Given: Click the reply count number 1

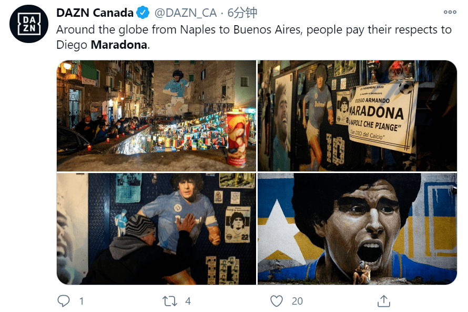Looking at the screenshot, I should pyautogui.click(x=81, y=301).
